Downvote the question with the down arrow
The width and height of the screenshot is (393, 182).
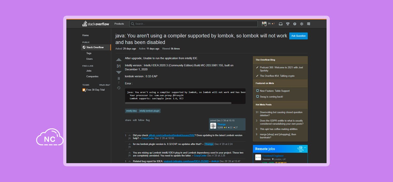click(x=119, y=72)
